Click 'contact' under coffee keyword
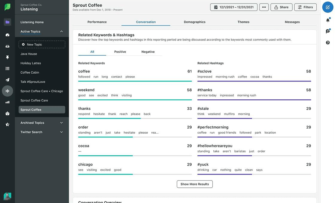Image resolution: width=335 pixels, height=203 pixels. [117, 77]
